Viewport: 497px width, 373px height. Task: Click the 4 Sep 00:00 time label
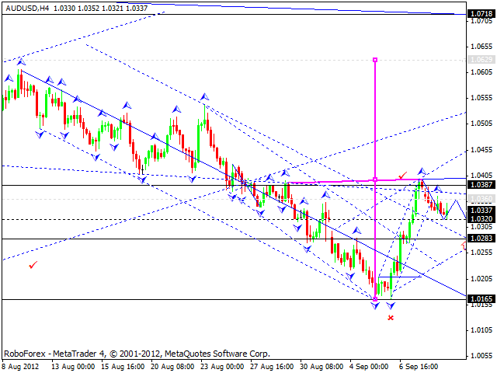click(x=370, y=367)
